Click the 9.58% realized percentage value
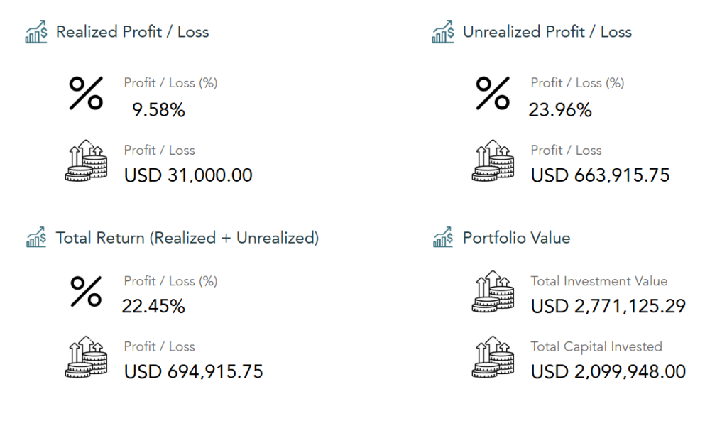This screenshot has width=727, height=421. coord(158,110)
